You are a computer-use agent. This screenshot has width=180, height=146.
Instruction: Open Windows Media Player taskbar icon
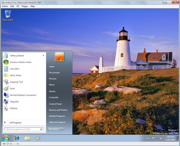(38, 138)
